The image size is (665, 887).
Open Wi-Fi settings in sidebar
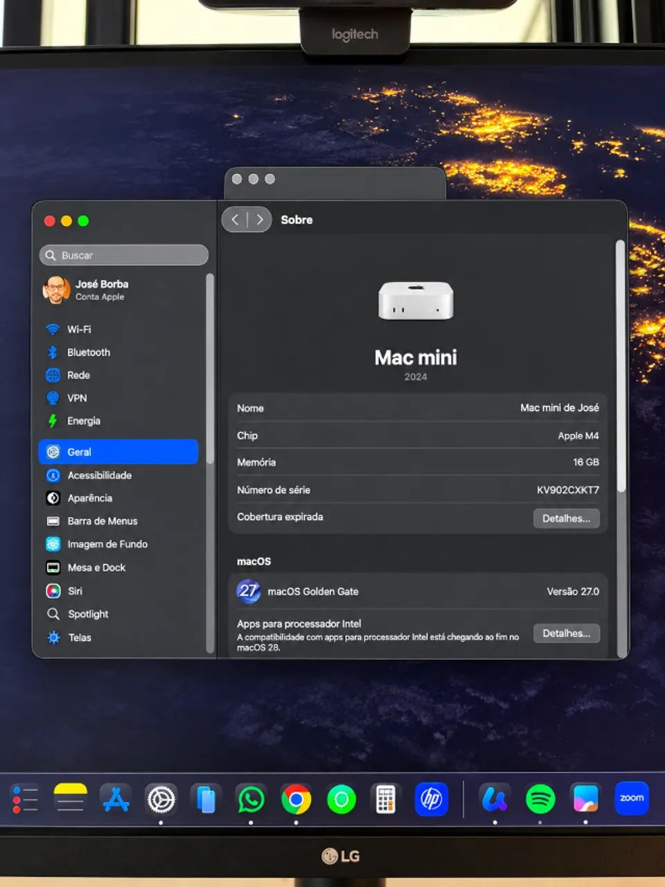point(118,329)
